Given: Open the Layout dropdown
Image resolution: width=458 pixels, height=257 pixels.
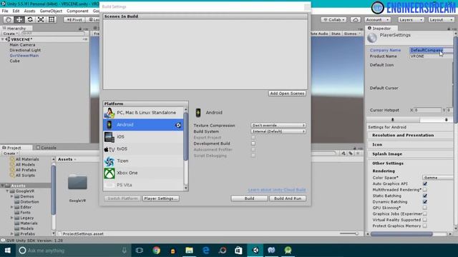Looking at the screenshot, I should coord(441,20).
